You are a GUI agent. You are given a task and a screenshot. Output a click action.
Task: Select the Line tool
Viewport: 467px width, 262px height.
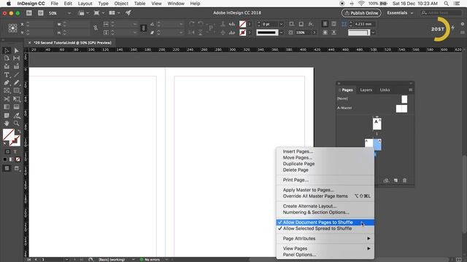pyautogui.click(x=16, y=75)
